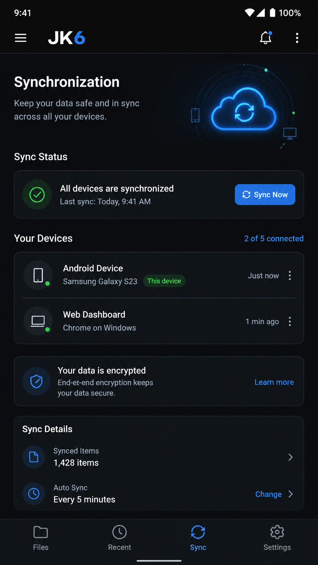The image size is (318, 565).
Task: Tap Change for Auto Sync interval
Action: pyautogui.click(x=268, y=494)
